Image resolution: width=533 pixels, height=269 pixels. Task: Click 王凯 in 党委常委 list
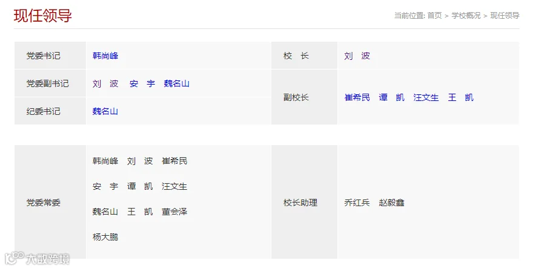140,212
